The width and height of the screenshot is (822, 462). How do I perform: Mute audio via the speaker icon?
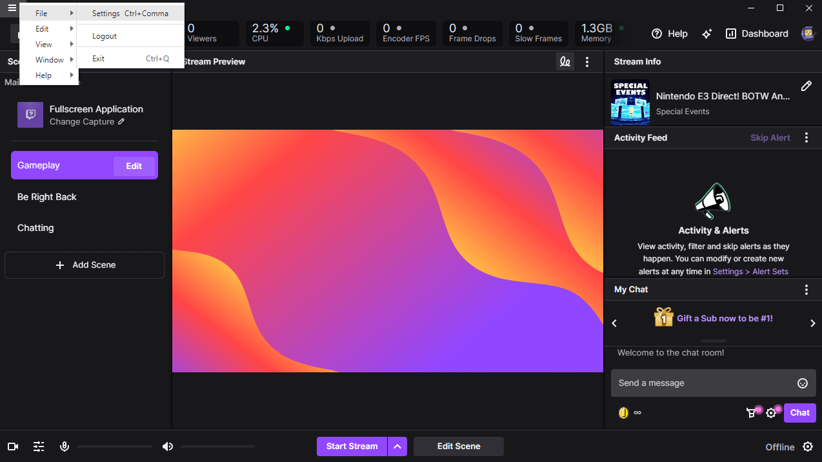click(x=168, y=446)
